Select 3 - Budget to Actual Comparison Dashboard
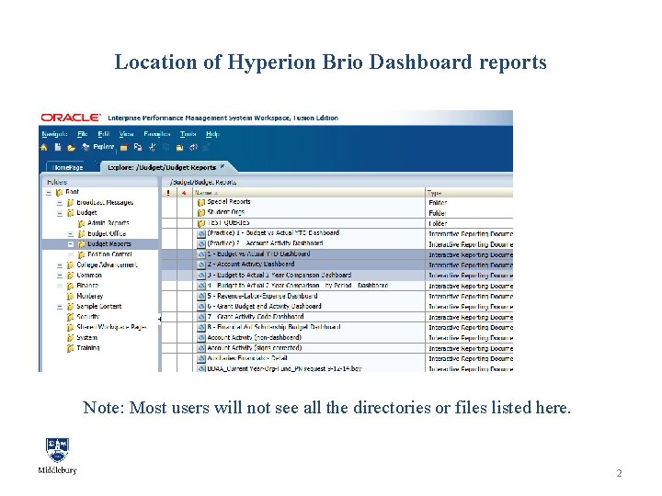Screen dimensions: 662x496 280,275
